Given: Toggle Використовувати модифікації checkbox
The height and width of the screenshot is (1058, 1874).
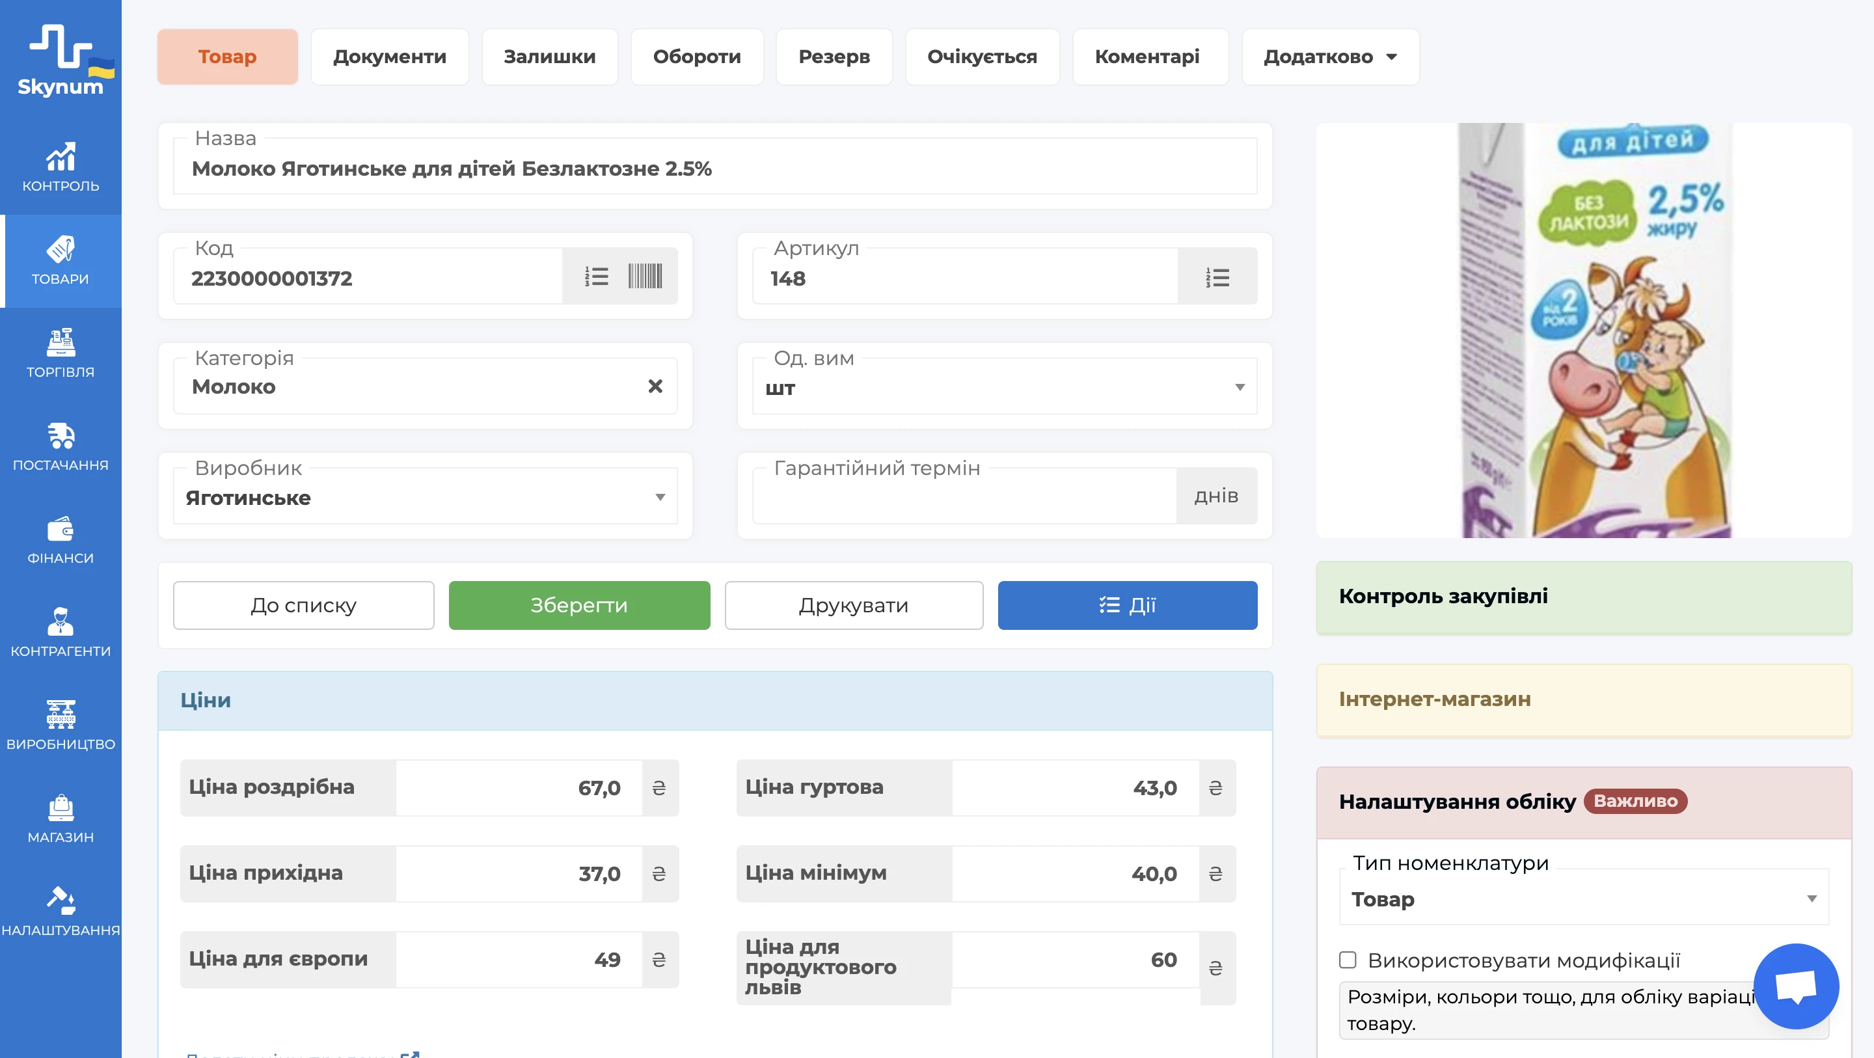Looking at the screenshot, I should [1348, 960].
